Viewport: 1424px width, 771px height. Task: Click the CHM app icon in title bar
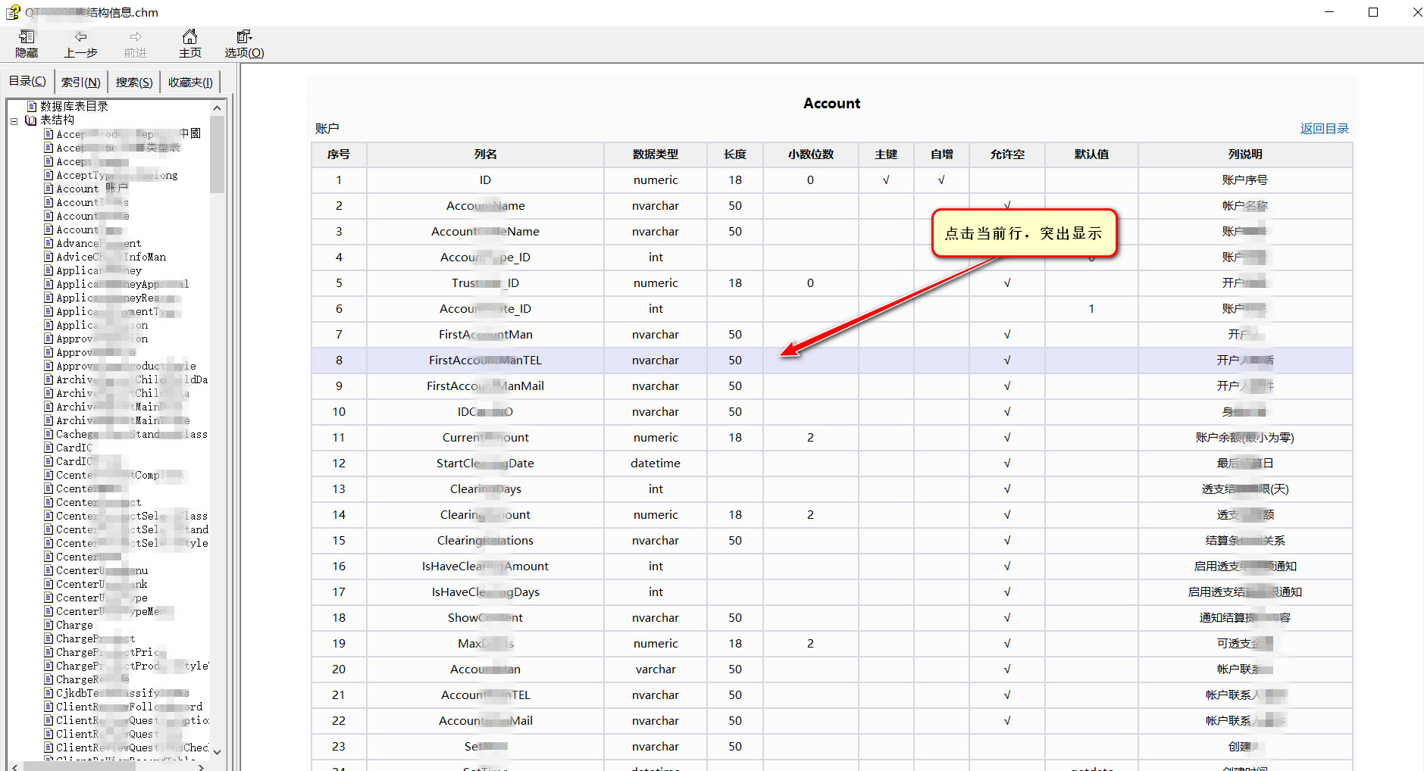coord(13,12)
